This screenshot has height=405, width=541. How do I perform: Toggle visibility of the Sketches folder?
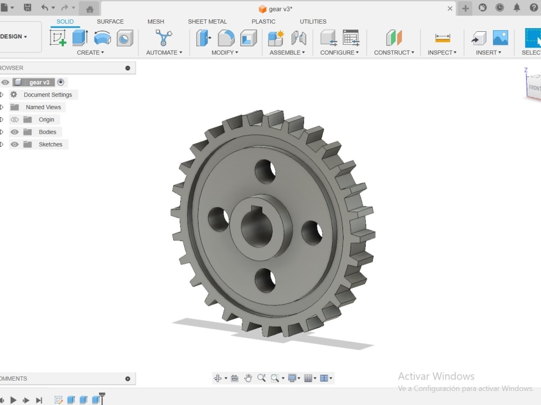[15, 144]
